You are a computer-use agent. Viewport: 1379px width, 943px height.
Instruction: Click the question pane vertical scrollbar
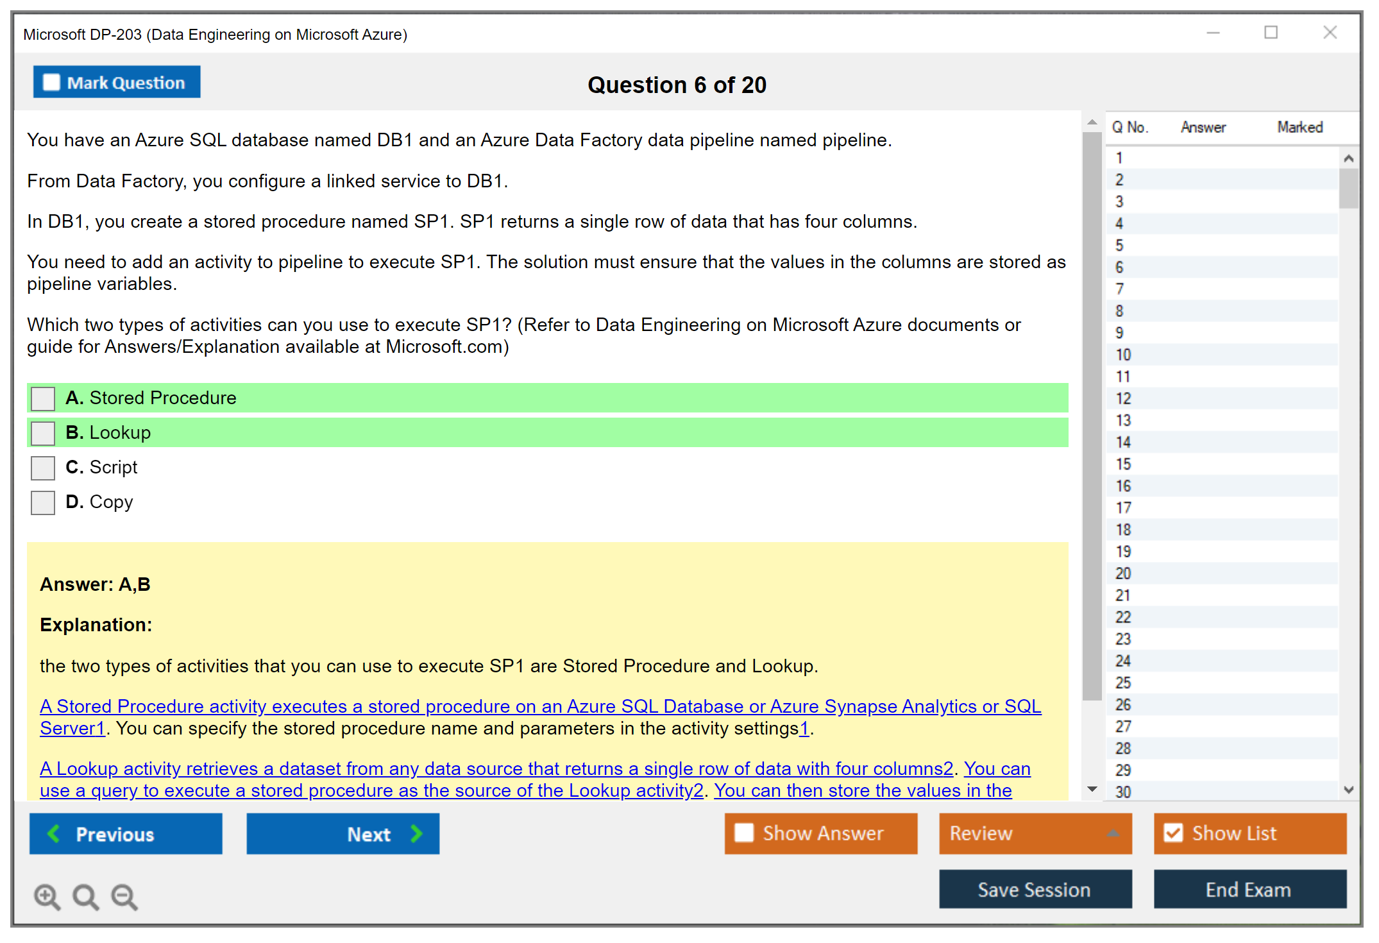(x=1092, y=417)
